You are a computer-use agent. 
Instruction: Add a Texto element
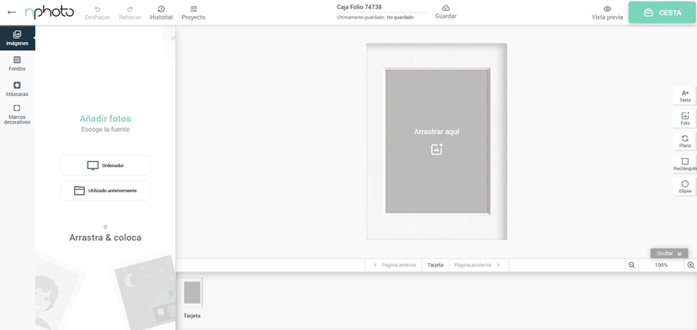pyautogui.click(x=684, y=96)
